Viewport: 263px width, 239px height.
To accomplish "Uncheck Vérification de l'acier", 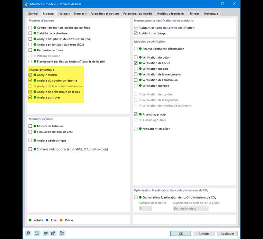I will [x=136, y=63].
